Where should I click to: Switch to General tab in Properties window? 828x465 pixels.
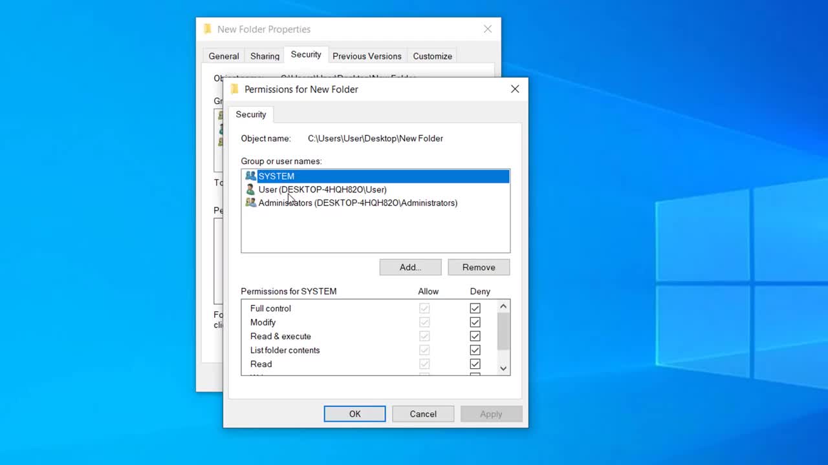(x=224, y=56)
